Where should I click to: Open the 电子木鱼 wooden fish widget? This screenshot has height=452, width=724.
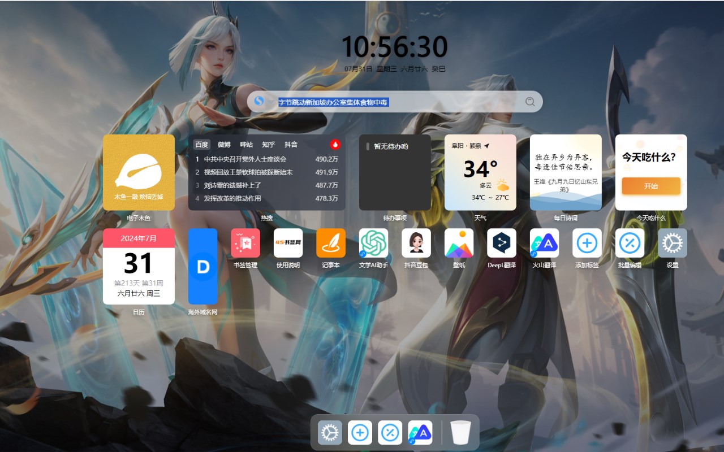tap(139, 172)
